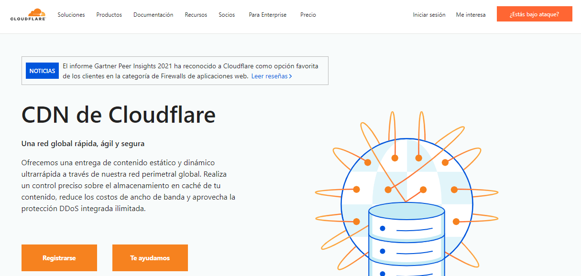Select the Me interesa link

471,15
